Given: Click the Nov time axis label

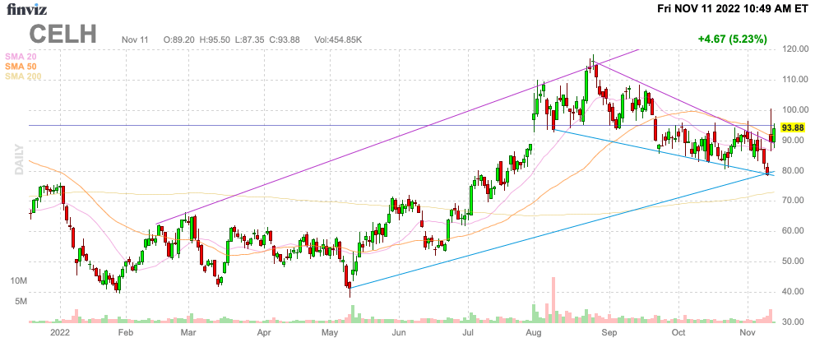Looking at the screenshot, I should (x=748, y=332).
